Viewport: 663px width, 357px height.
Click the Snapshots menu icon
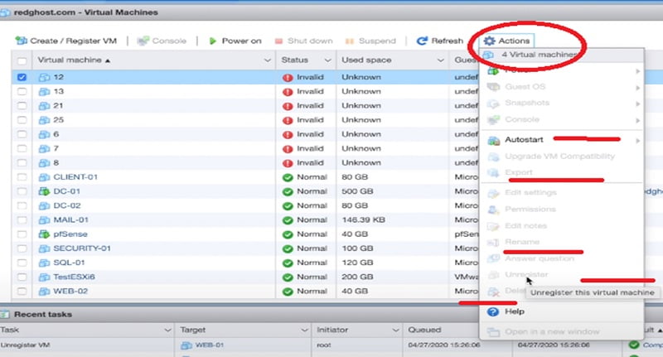point(493,104)
